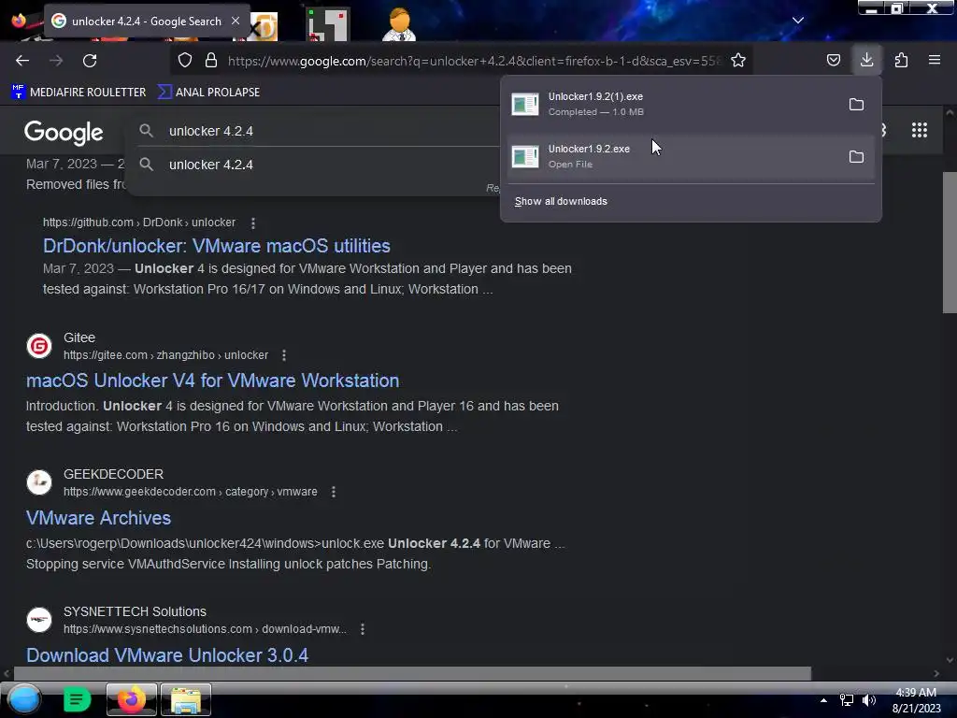Close the unlocker 4.2.4 Google Search tab
This screenshot has height=718, width=957.
point(236,21)
